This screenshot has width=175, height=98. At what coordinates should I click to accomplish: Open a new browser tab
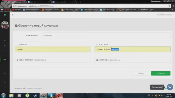(x=79, y=2)
